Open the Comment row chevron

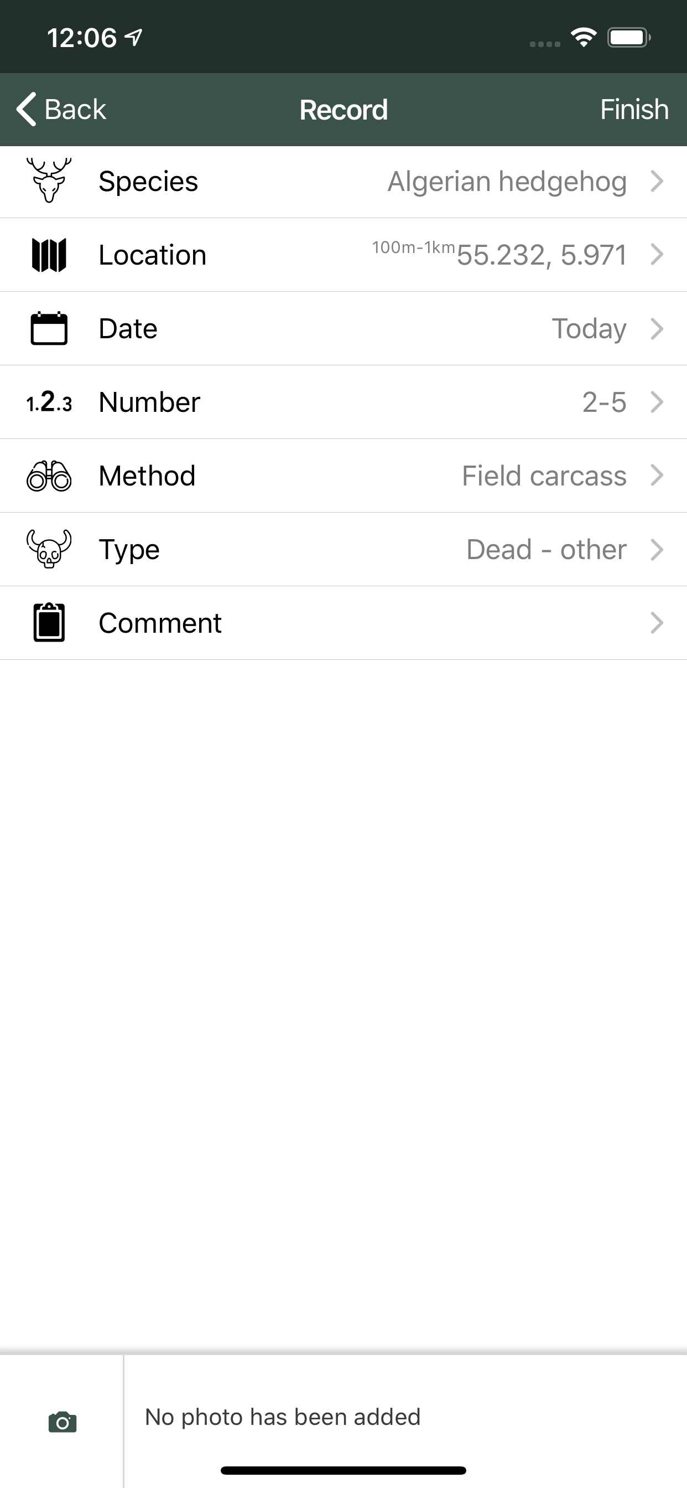[657, 623]
